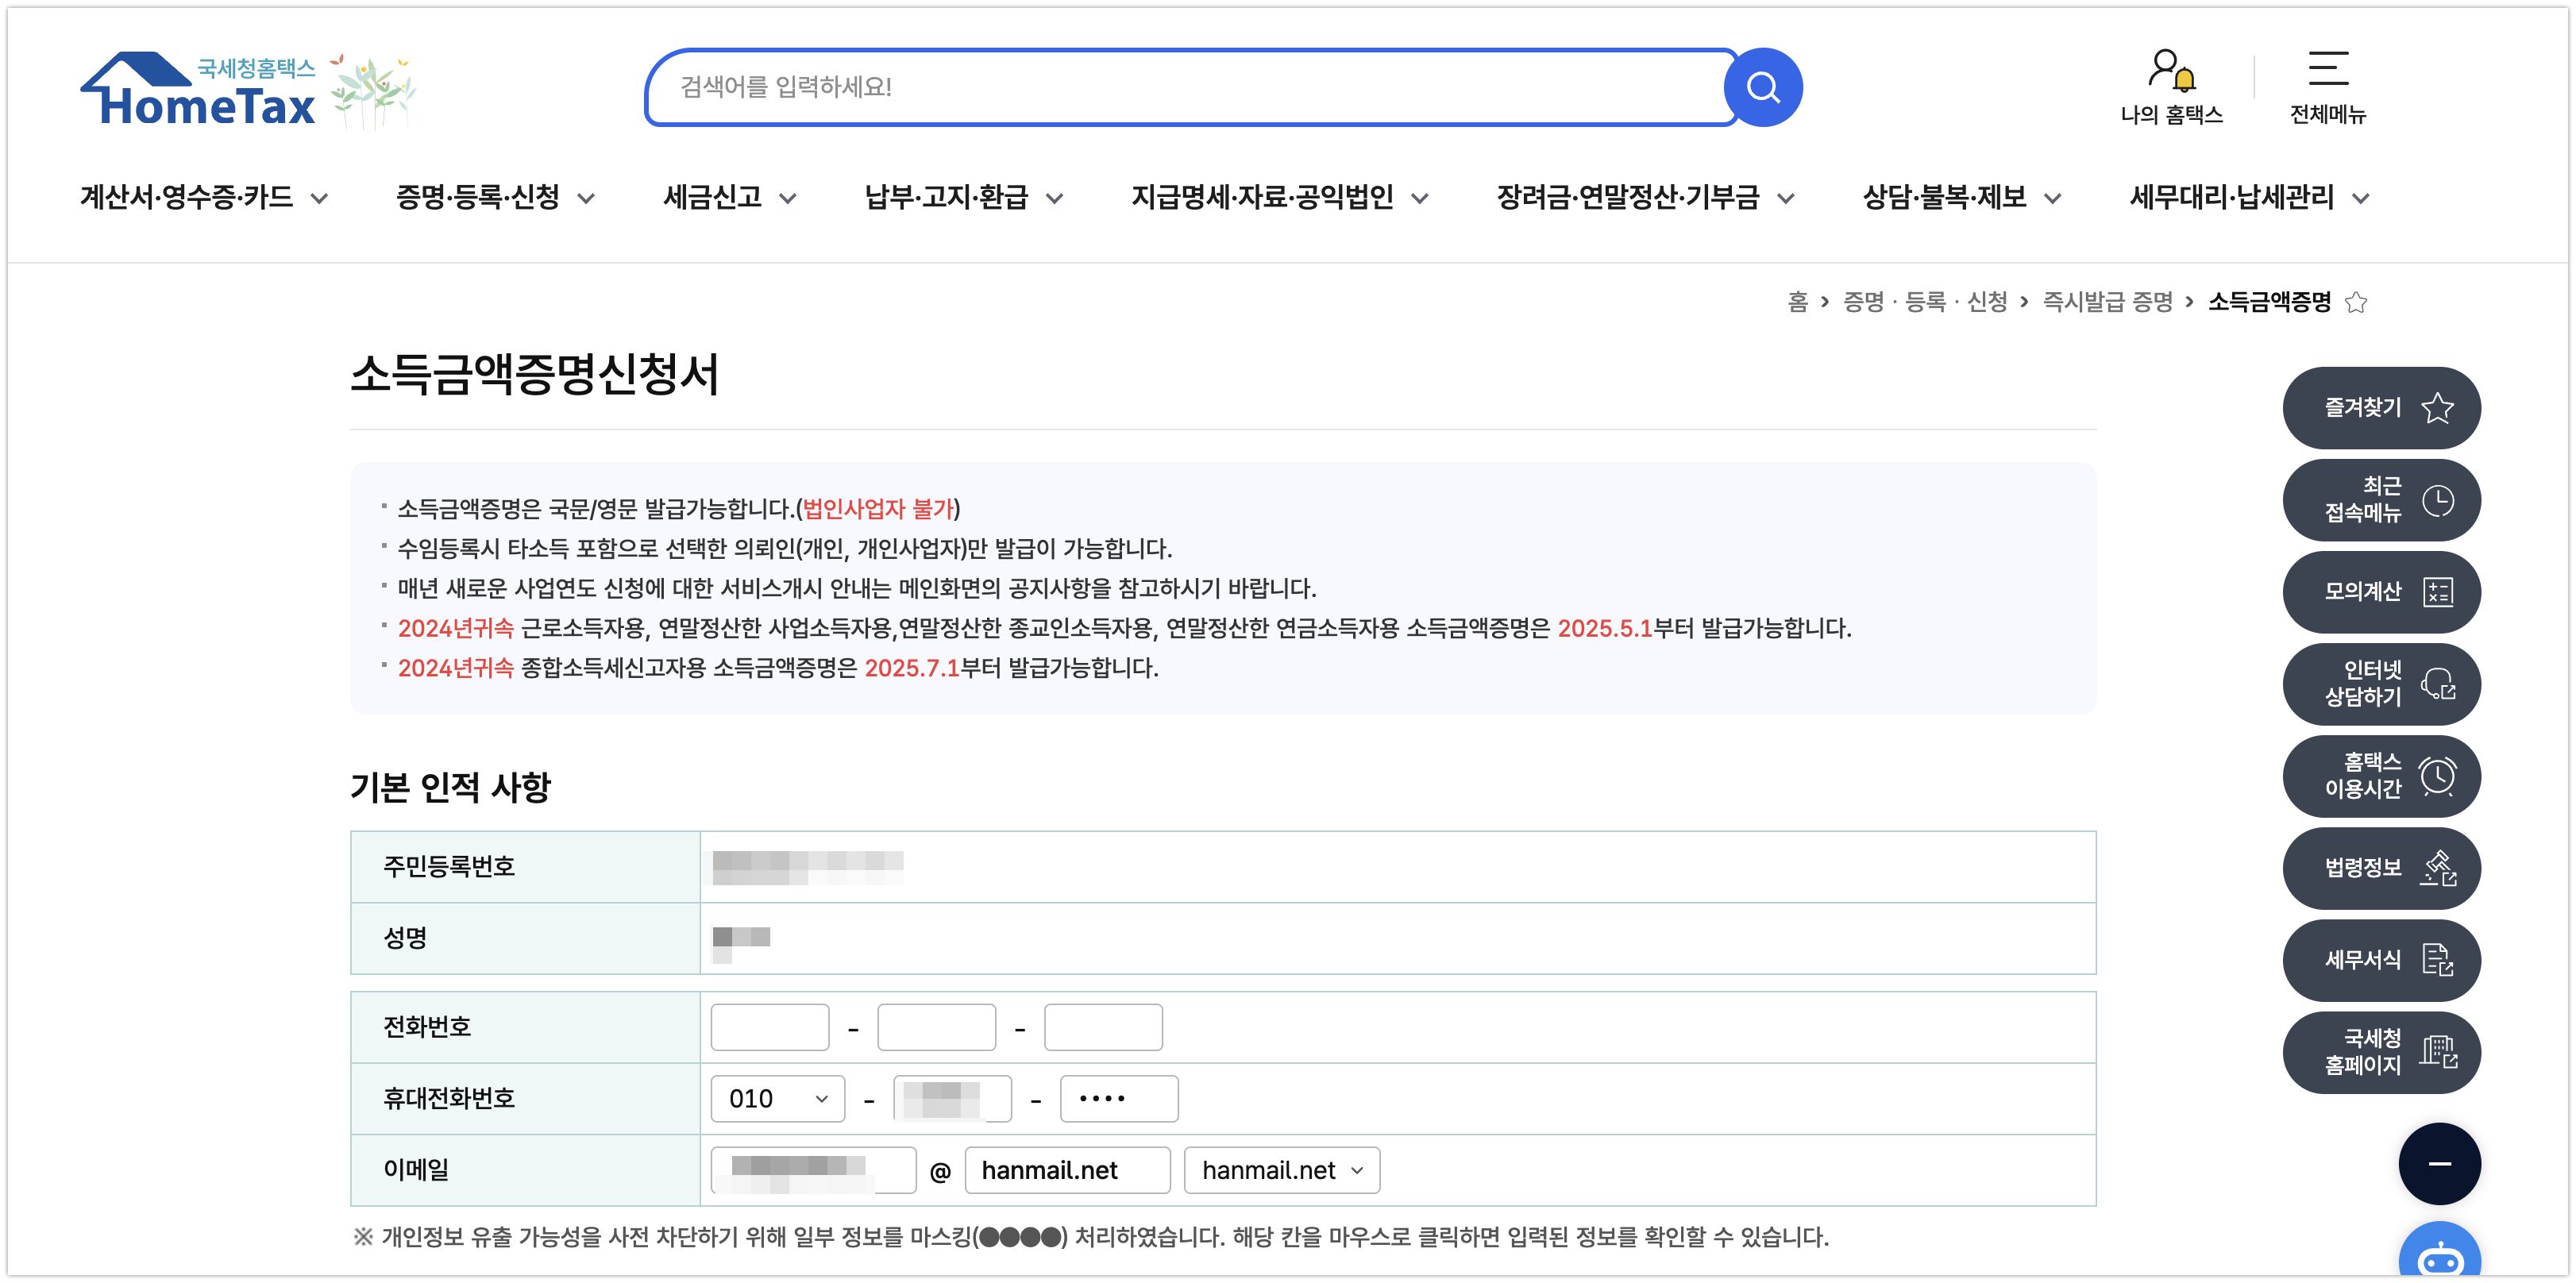
Task: Click the blue search magnifier button
Action: pos(1763,88)
